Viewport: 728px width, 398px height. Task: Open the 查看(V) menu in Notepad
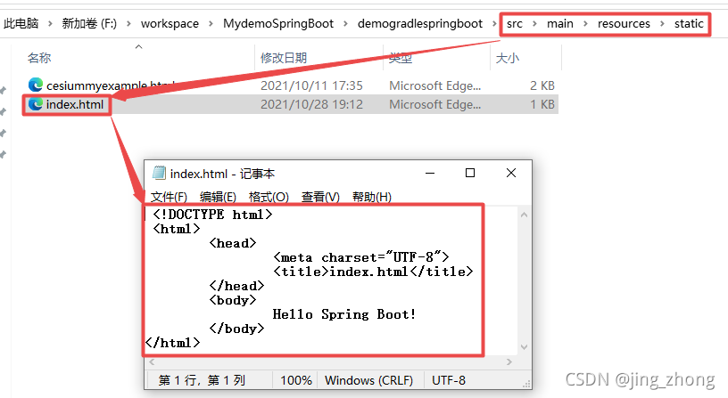coord(320,197)
